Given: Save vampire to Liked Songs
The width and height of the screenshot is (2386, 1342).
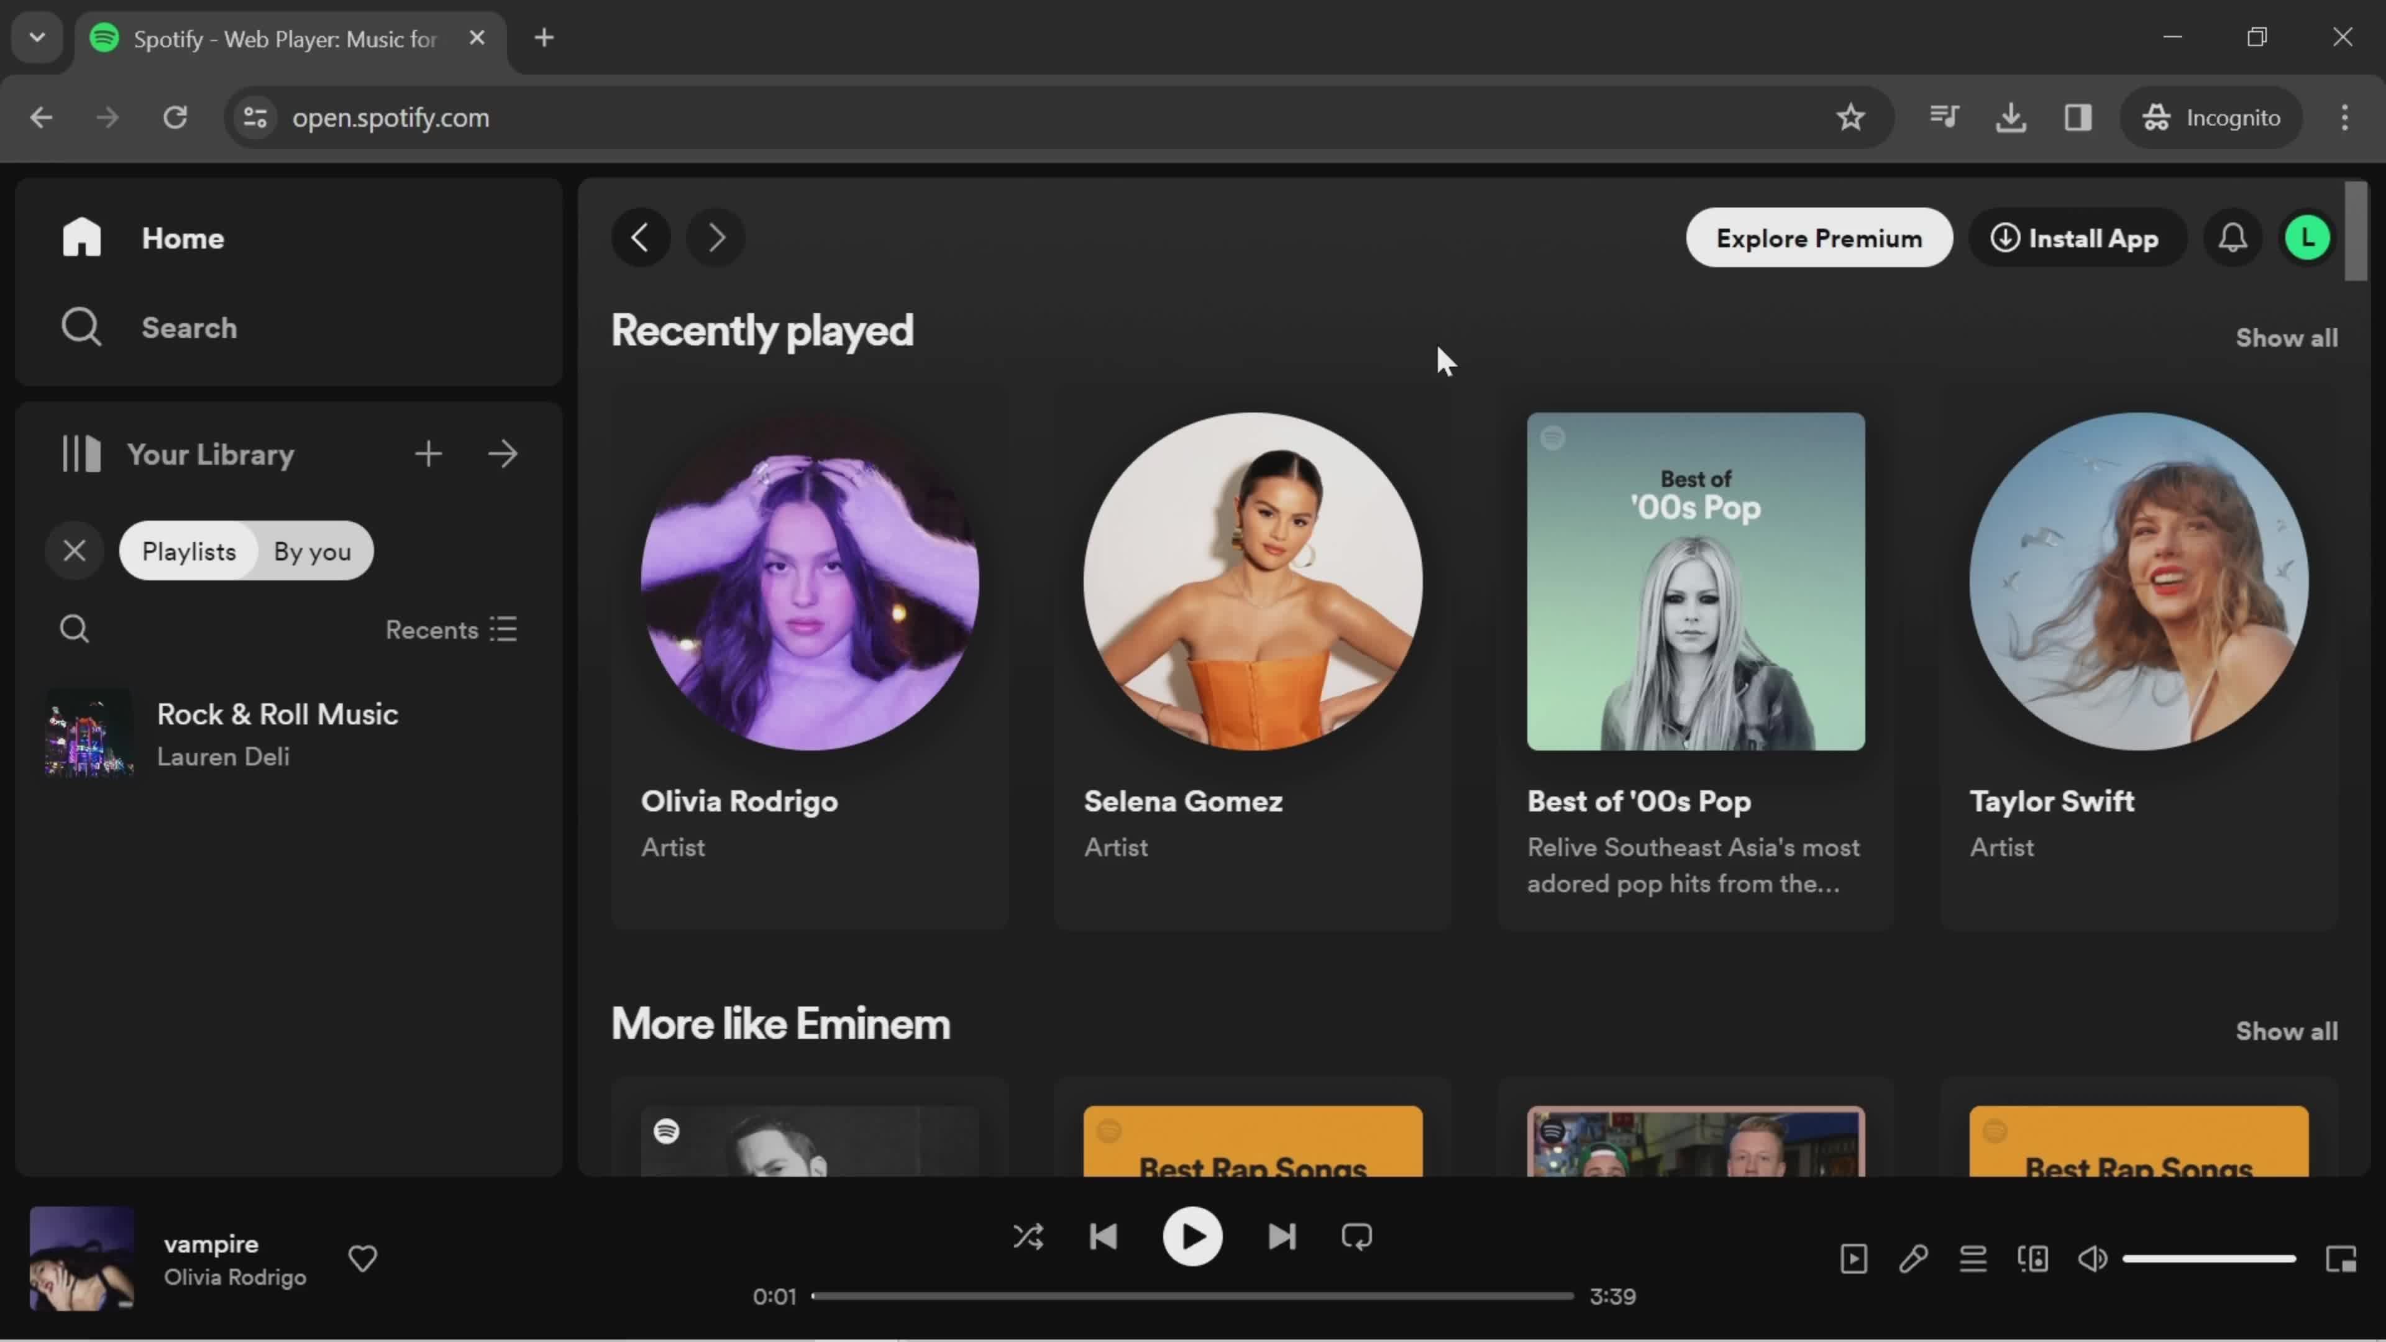Looking at the screenshot, I should 362,1259.
